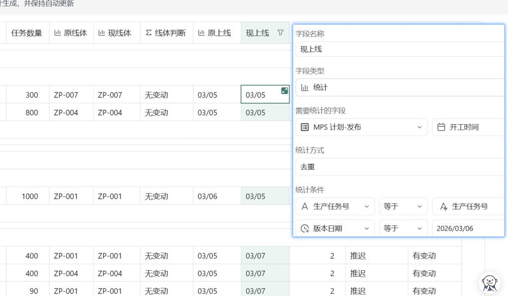Click the 原线体 column header
Screen dimensions: 508x296
[71, 33]
